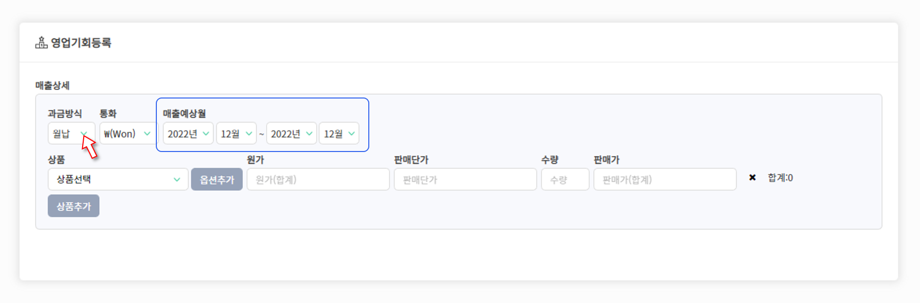This screenshot has height=303, width=920.
Task: Open the end month 12월 dropdown
Action: pyautogui.click(x=339, y=133)
